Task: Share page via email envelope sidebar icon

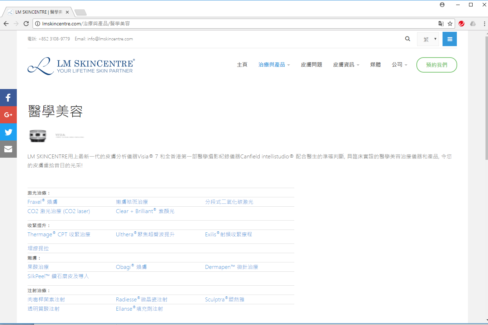Action: click(8, 149)
